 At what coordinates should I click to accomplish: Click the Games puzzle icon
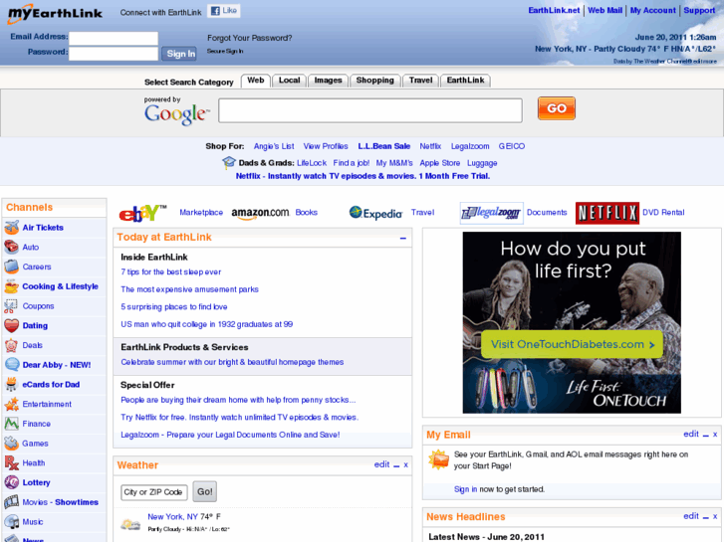[12, 443]
